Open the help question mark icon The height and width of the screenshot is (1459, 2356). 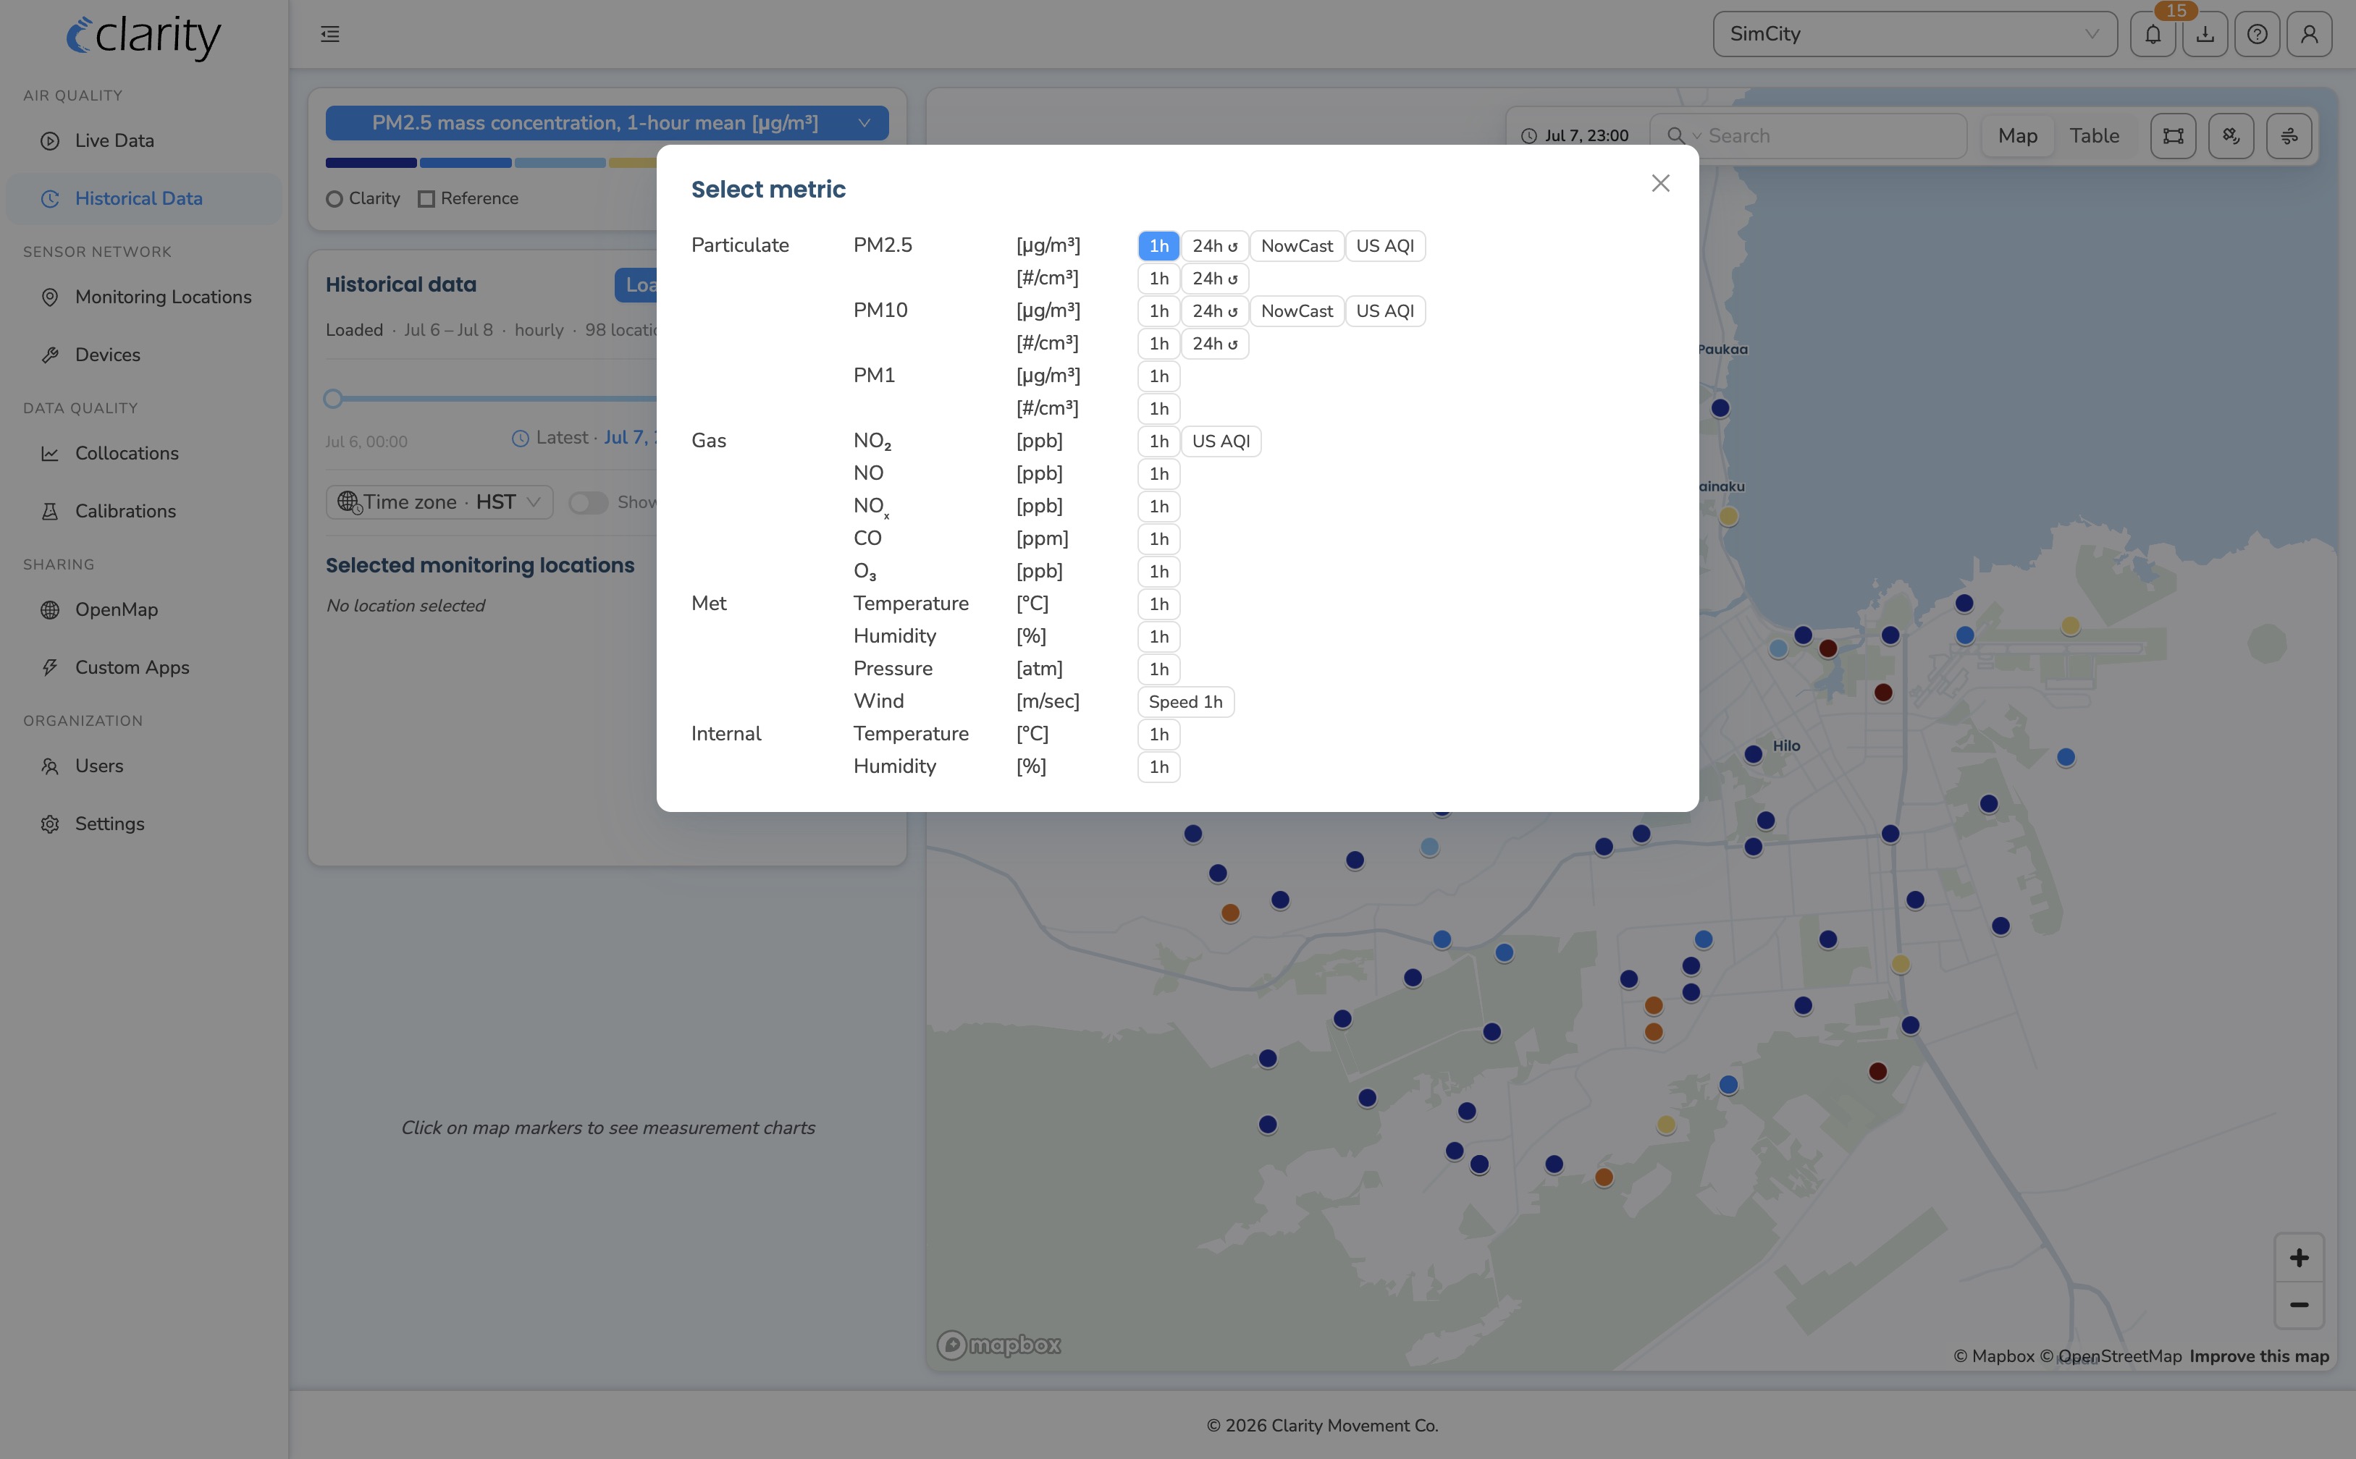[x=2258, y=35]
